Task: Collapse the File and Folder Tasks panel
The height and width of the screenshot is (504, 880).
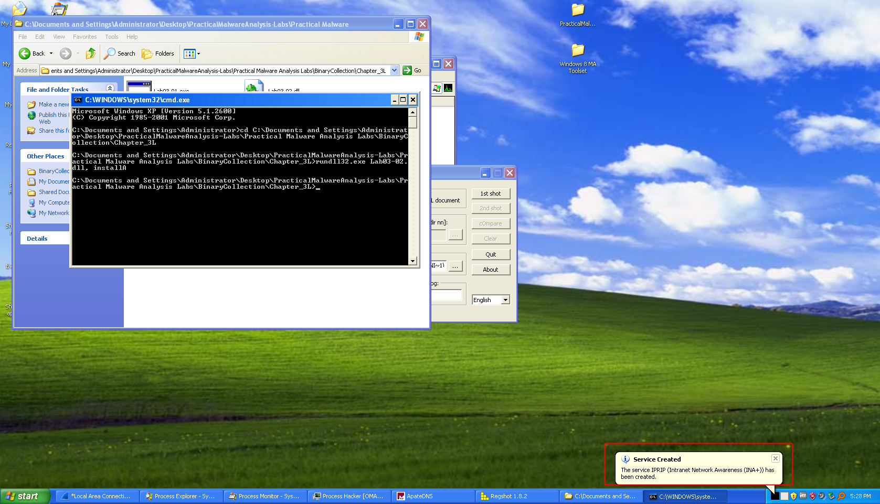Action: pos(110,89)
